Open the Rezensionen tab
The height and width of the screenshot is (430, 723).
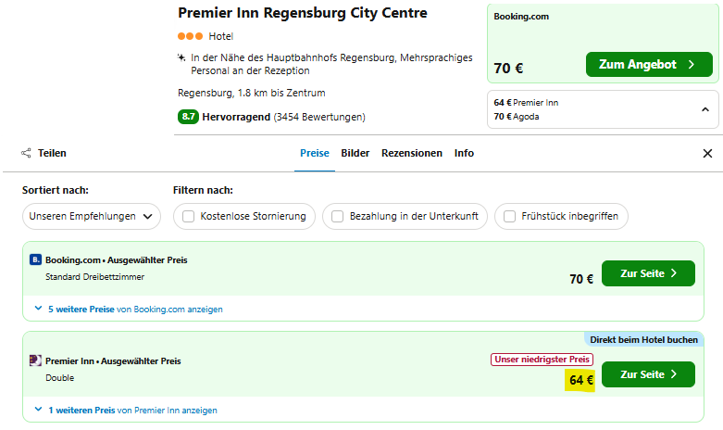412,153
